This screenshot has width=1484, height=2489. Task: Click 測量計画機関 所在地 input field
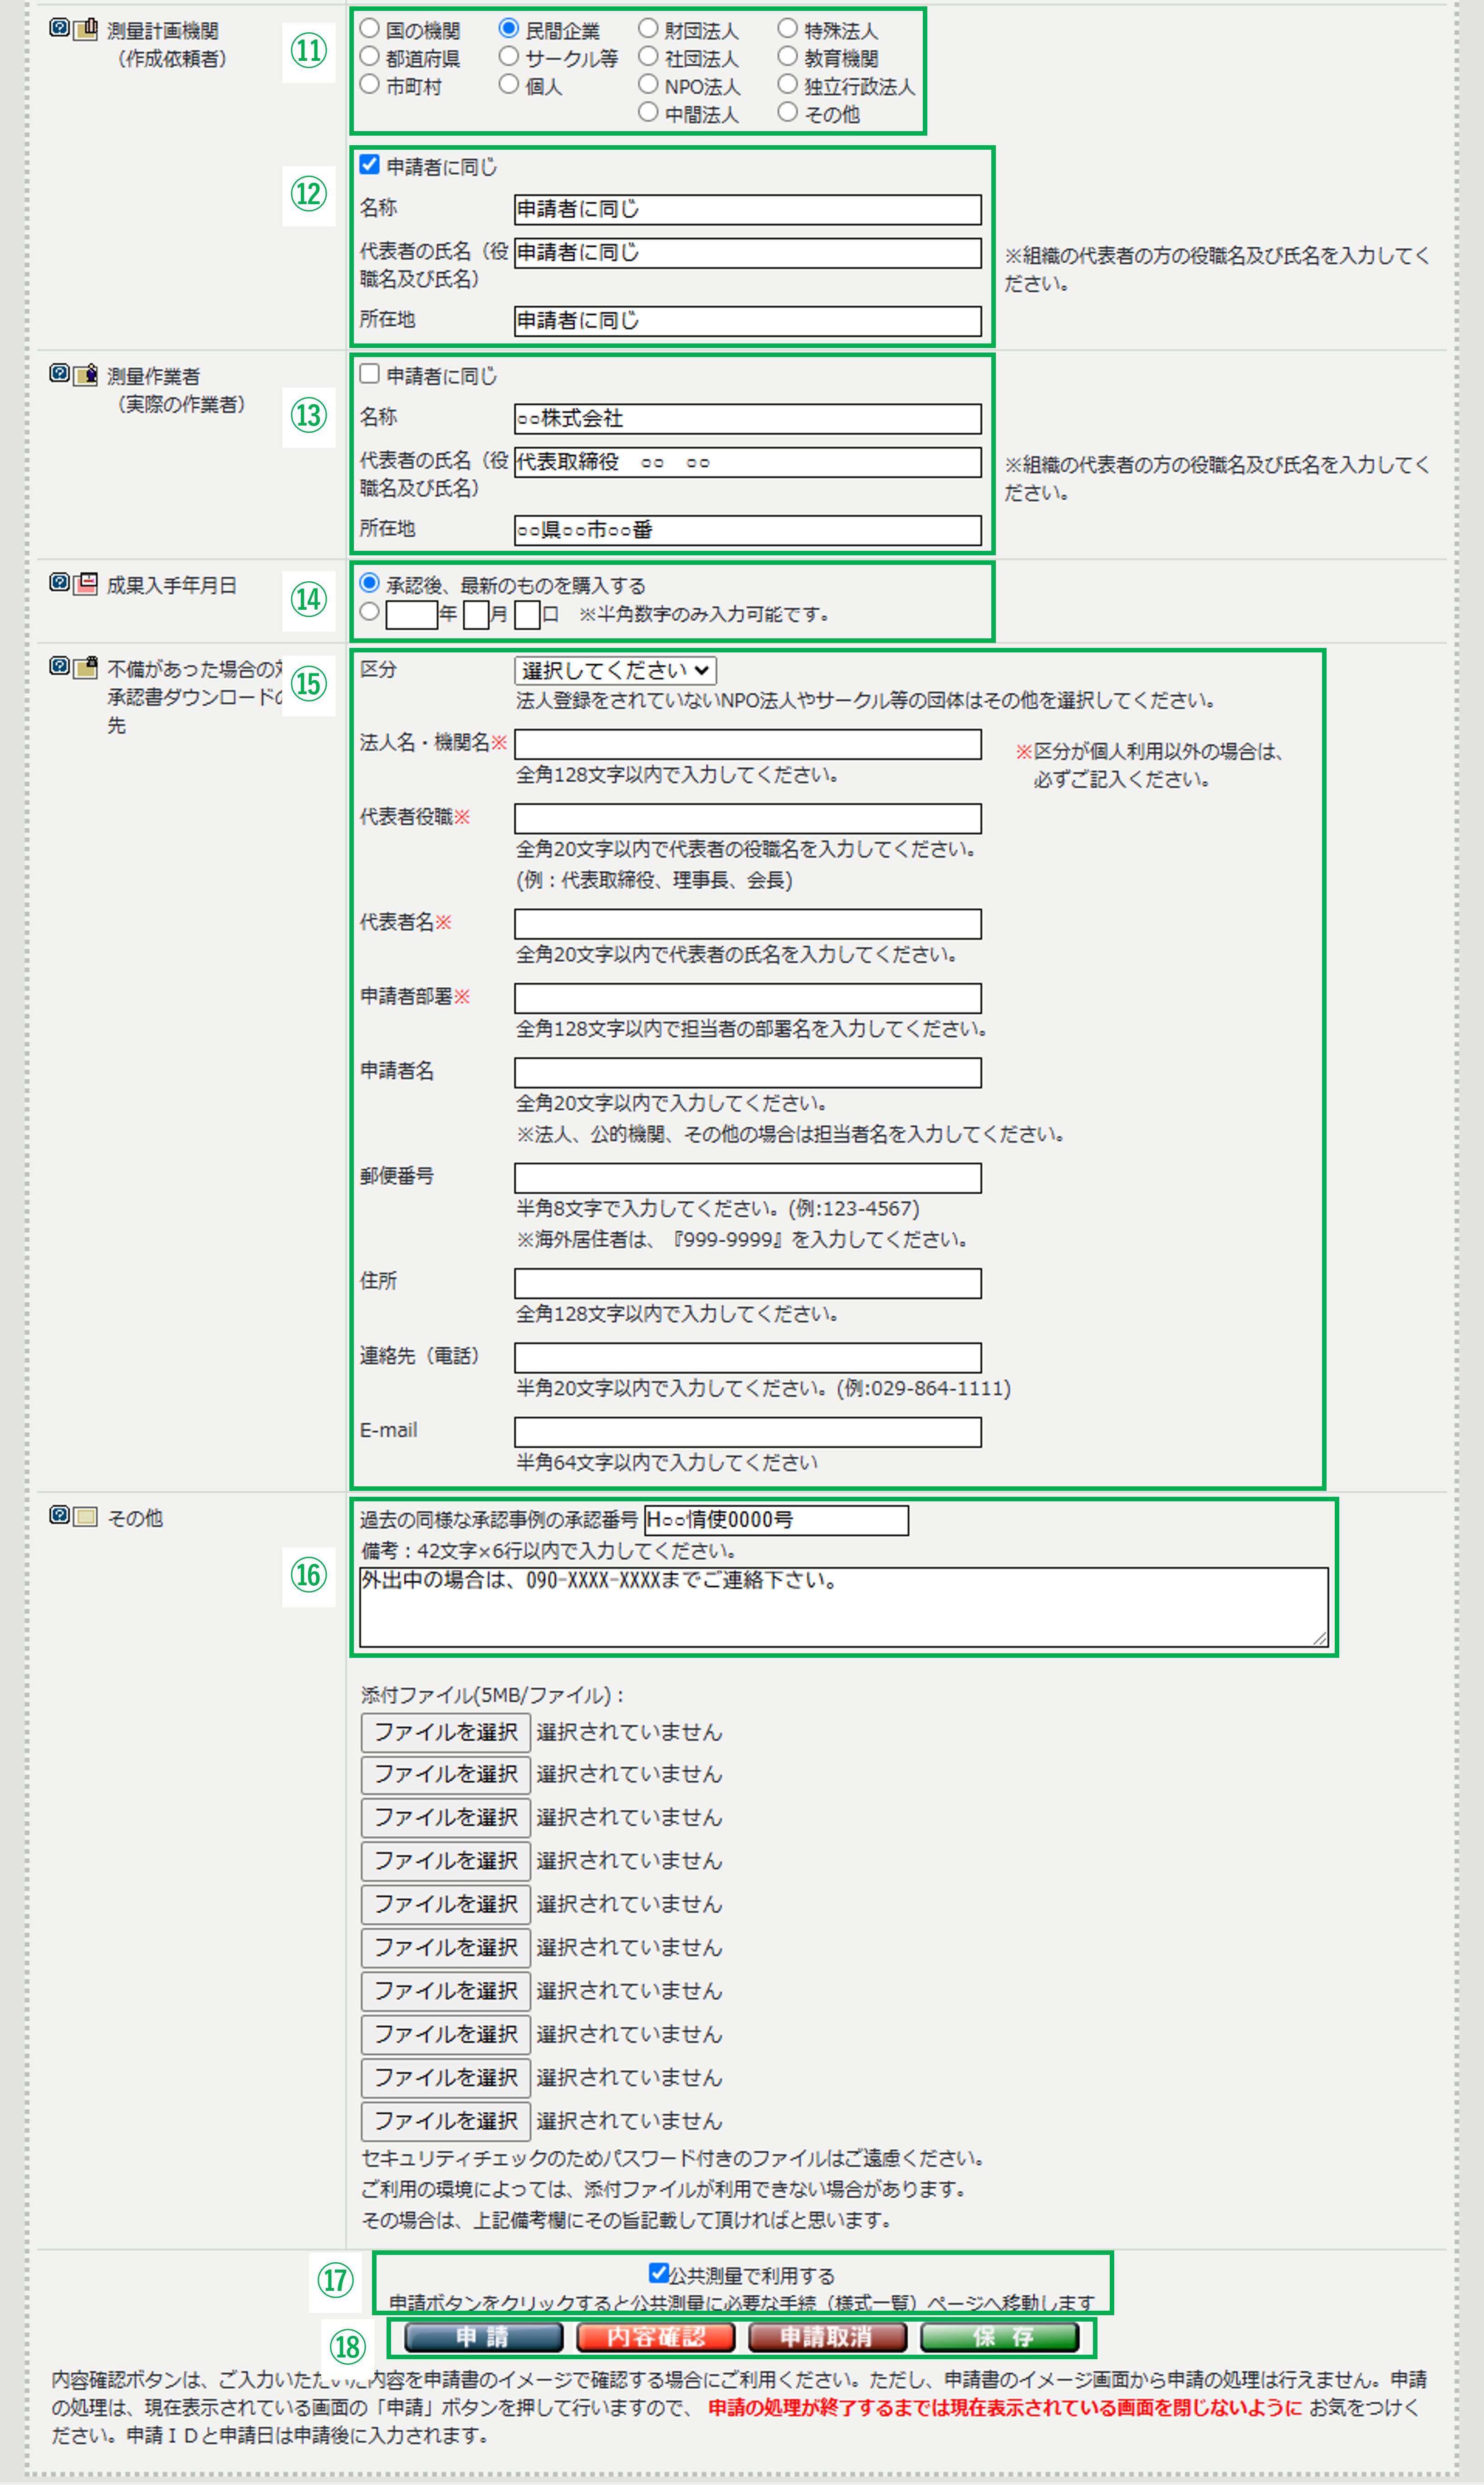click(747, 321)
